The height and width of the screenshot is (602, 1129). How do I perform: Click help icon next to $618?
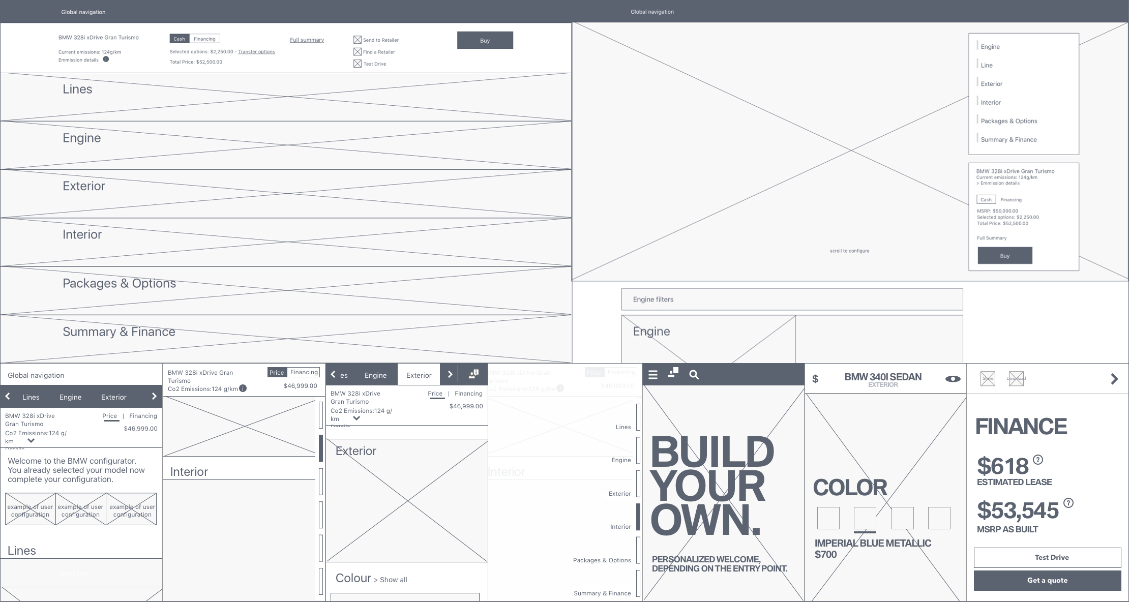(1038, 460)
